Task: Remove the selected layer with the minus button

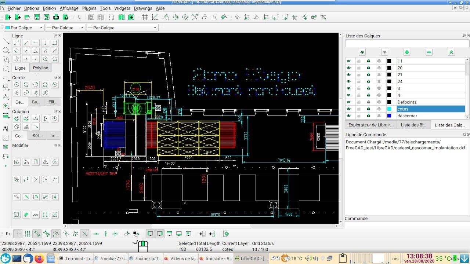Action: click(429, 52)
